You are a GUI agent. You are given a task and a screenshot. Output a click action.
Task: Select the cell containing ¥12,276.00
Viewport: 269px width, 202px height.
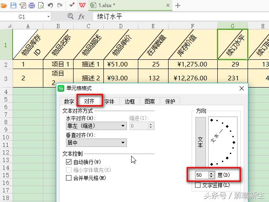[x=193, y=78]
